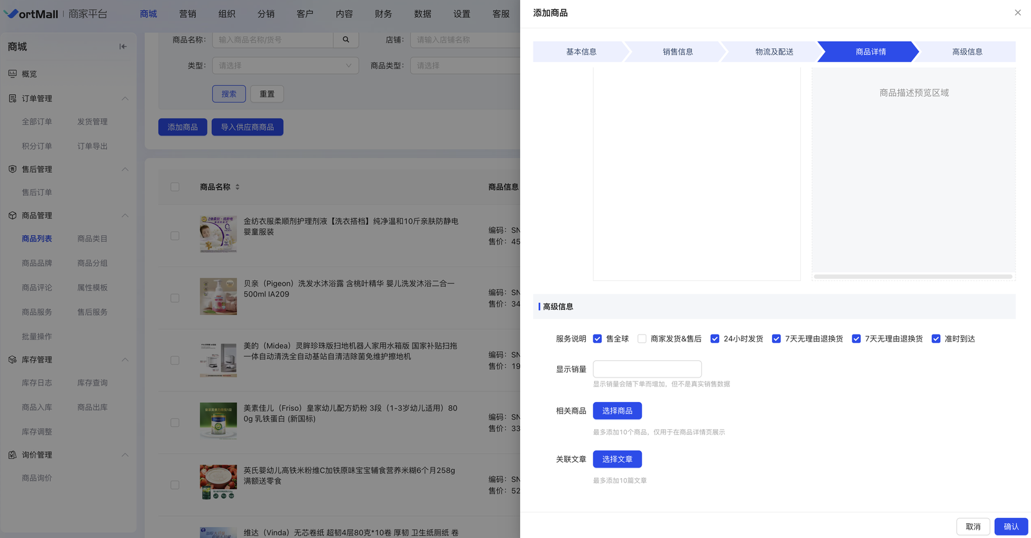1031x538 pixels.
Task: Enable the 商家发货&售后 checkbox
Action: 642,339
